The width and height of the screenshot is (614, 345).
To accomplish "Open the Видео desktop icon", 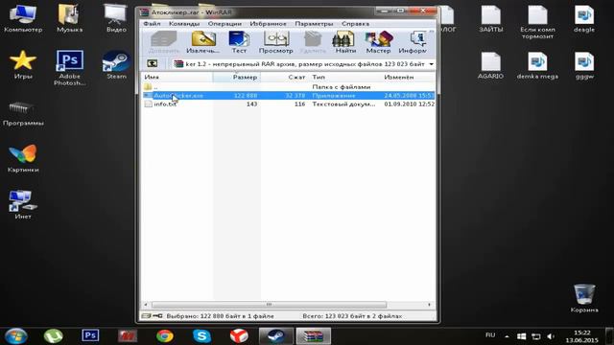I will pyautogui.click(x=116, y=18).
